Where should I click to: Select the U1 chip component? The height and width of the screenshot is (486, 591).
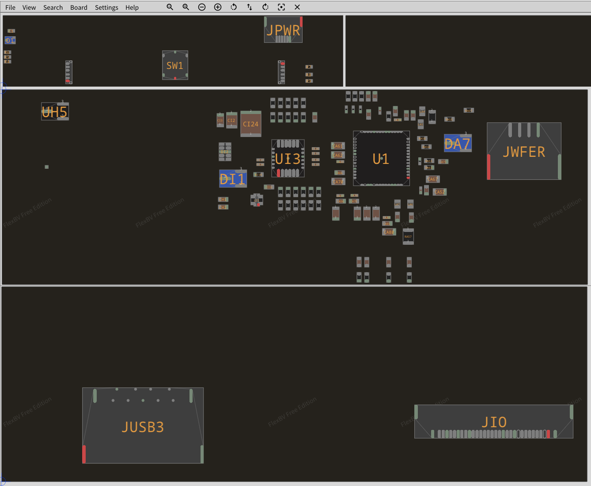click(381, 159)
